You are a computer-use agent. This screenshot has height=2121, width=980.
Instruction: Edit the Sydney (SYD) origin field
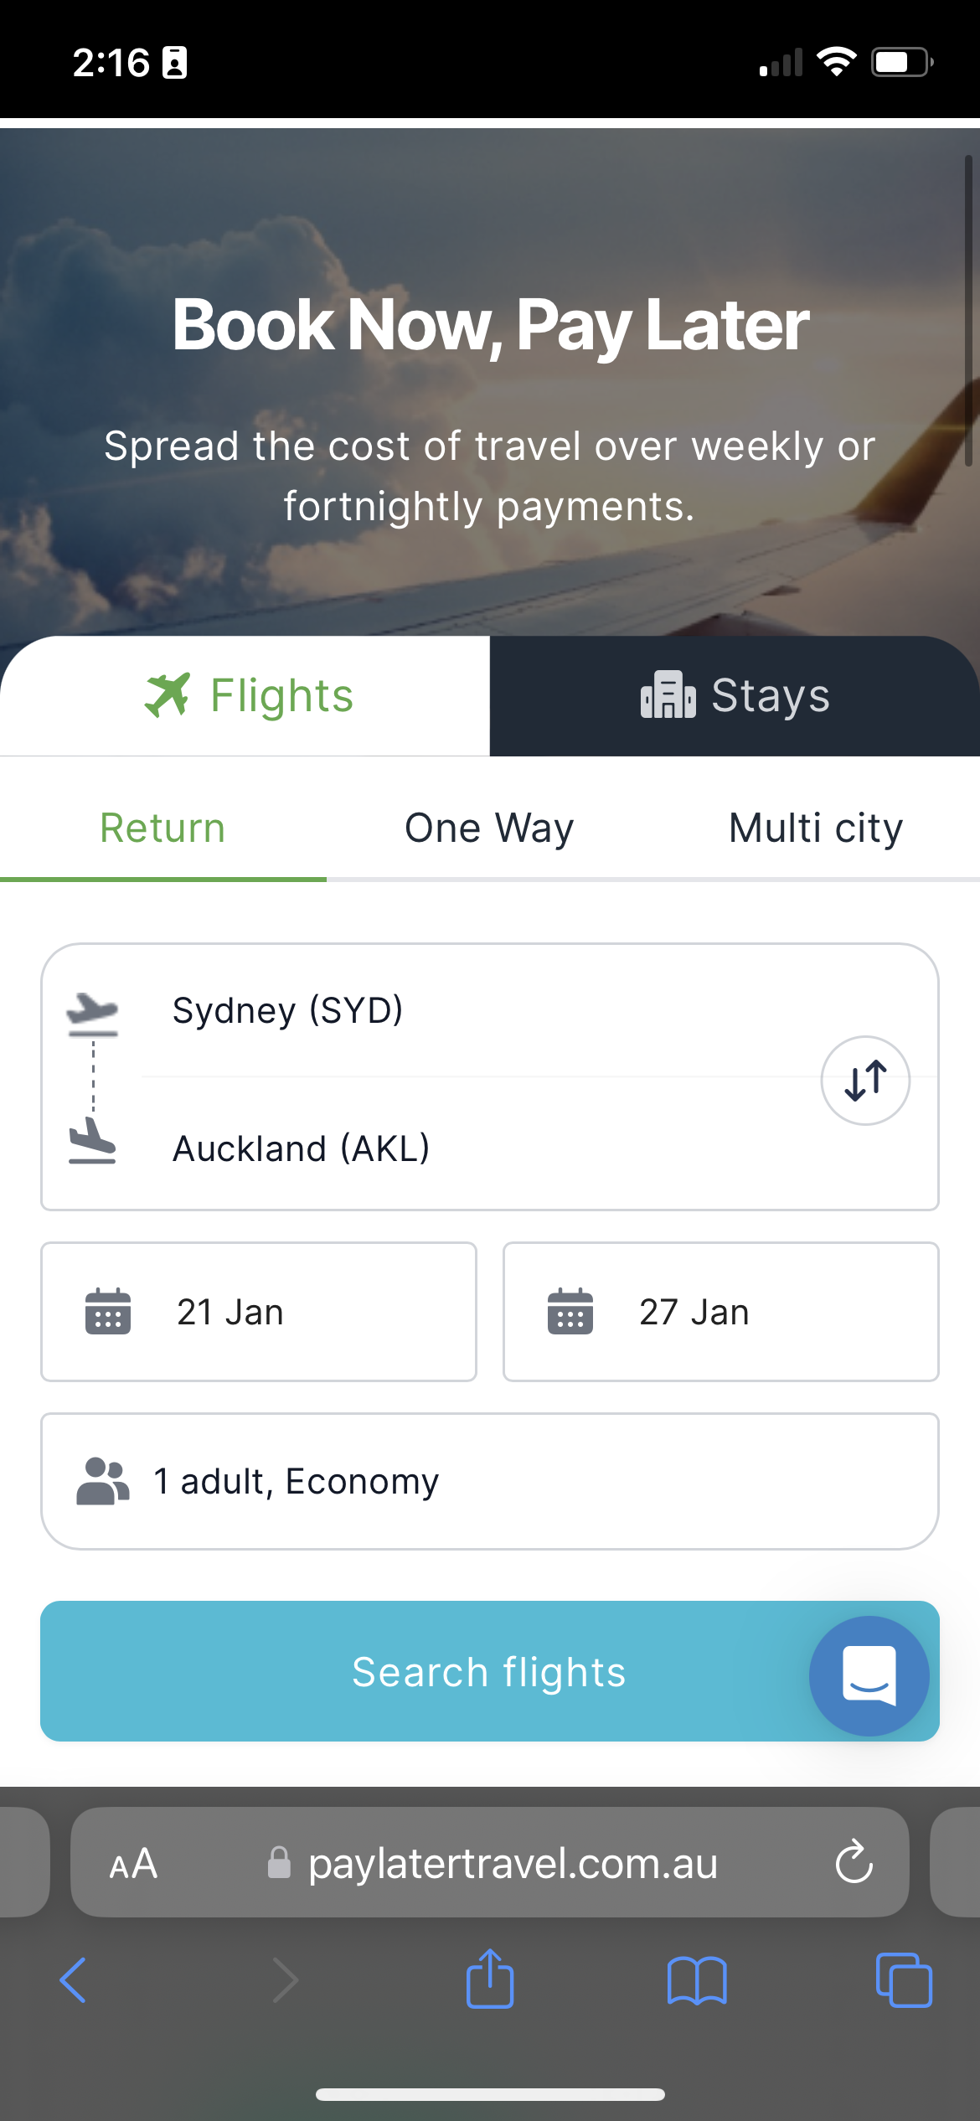pyautogui.click(x=477, y=1010)
